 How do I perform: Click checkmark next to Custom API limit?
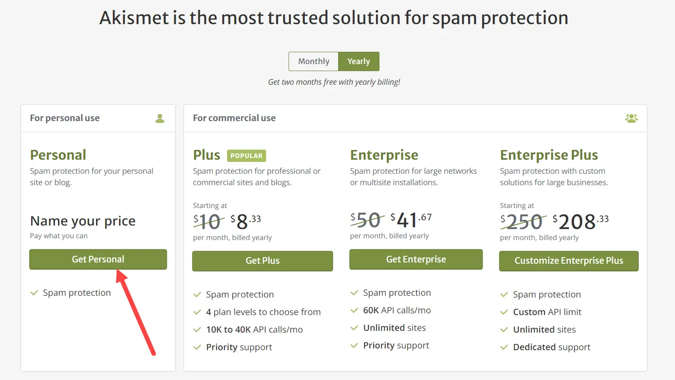point(504,312)
